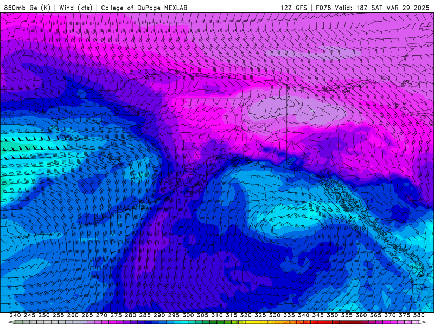Click the 340 legend number
This screenshot has height=325, width=434.
[x=303, y=315]
